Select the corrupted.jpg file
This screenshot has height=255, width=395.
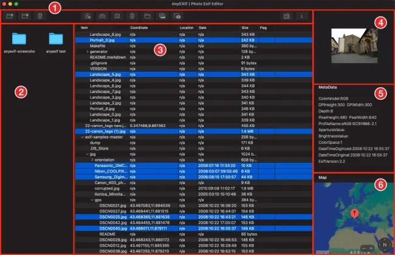193,189
